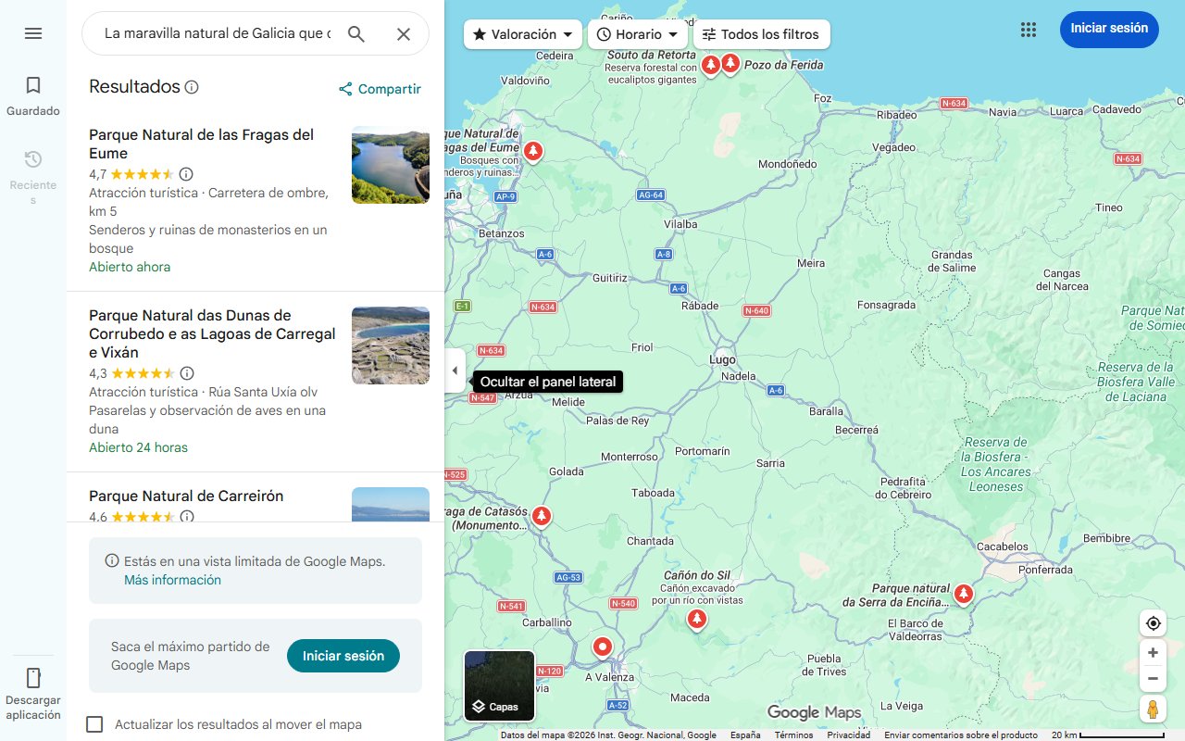Click the Descargar aplicación icon

pos(33,679)
